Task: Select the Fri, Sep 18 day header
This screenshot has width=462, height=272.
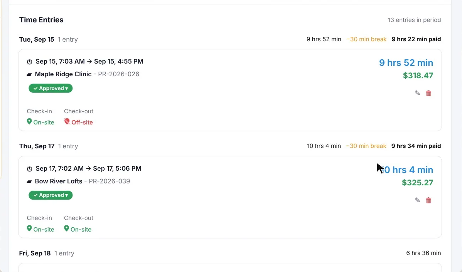Action: [35, 253]
